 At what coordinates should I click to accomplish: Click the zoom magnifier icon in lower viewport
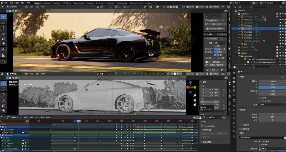tap(195, 96)
